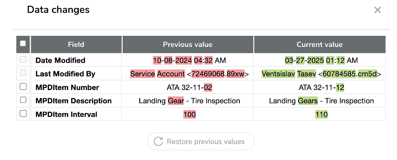The width and height of the screenshot is (397, 160).
Task: Click Landing Gears current description cell
Action: pyautogui.click(x=320, y=101)
